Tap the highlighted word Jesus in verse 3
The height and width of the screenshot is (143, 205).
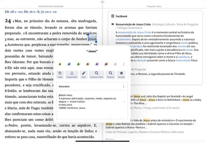[92, 39]
